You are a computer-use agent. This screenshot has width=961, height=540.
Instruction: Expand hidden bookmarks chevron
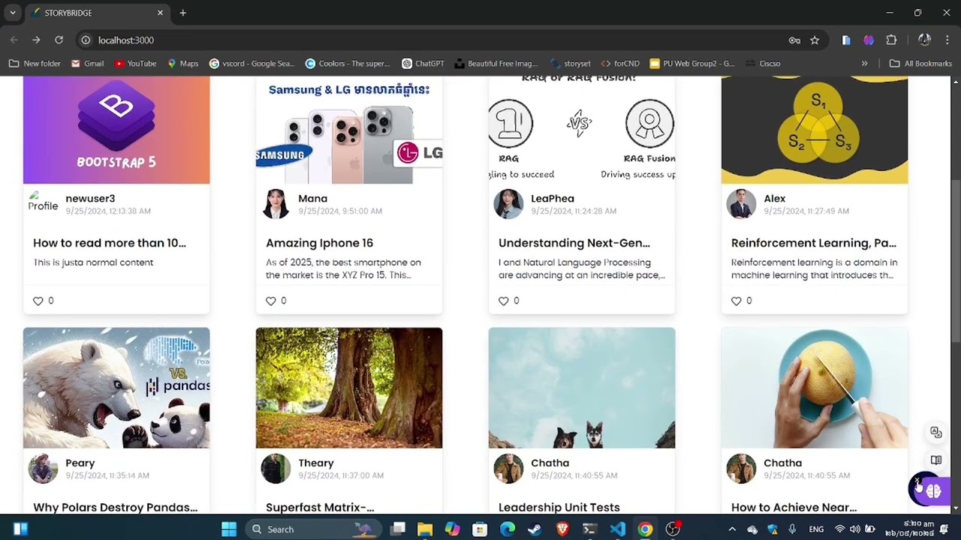[864, 64]
